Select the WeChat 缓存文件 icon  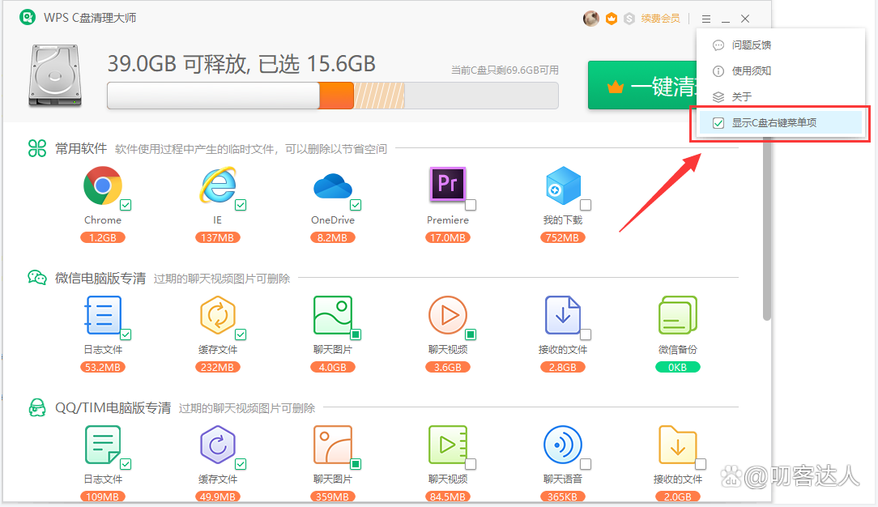pos(217,315)
